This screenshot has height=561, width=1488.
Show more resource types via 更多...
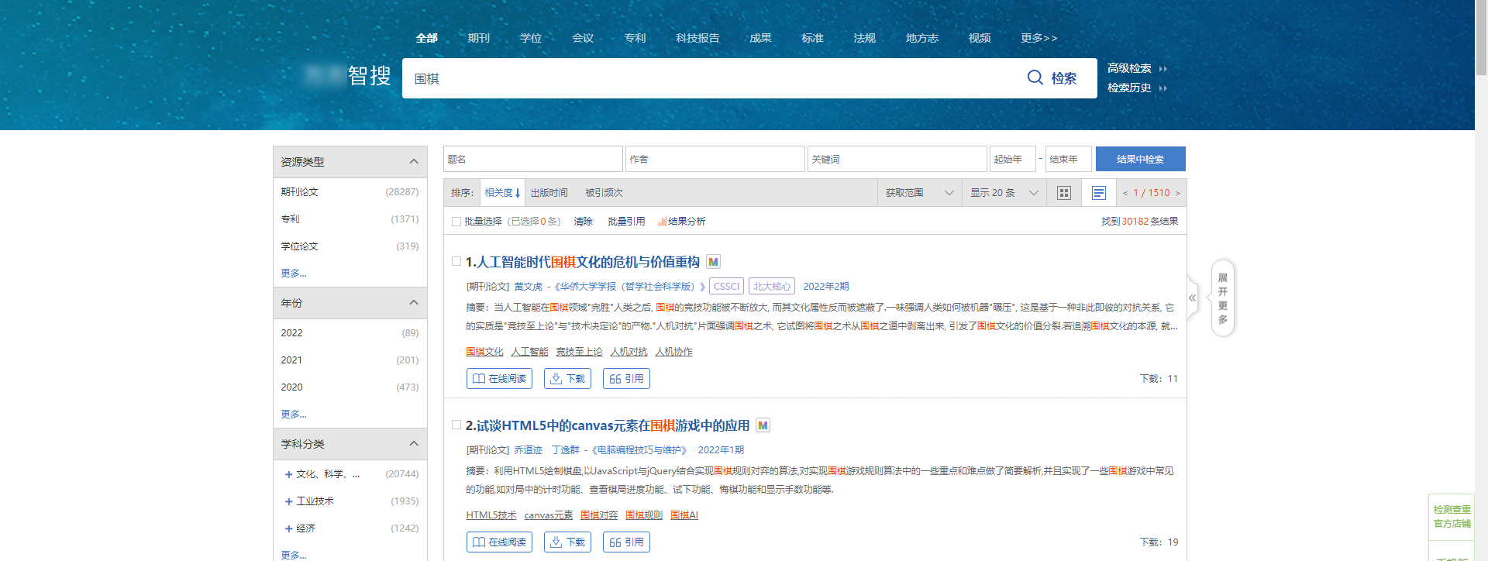click(294, 274)
